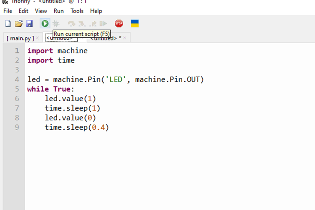Click the 'led.value(1)' line
The image size is (315, 210).
tap(70, 99)
